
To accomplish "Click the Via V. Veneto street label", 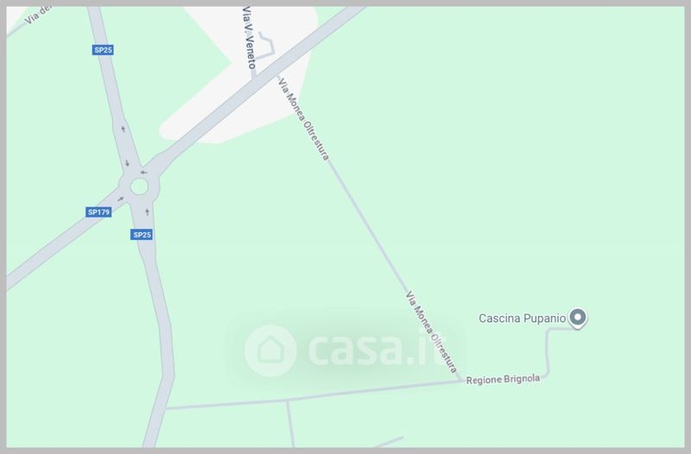I will tap(249, 37).
